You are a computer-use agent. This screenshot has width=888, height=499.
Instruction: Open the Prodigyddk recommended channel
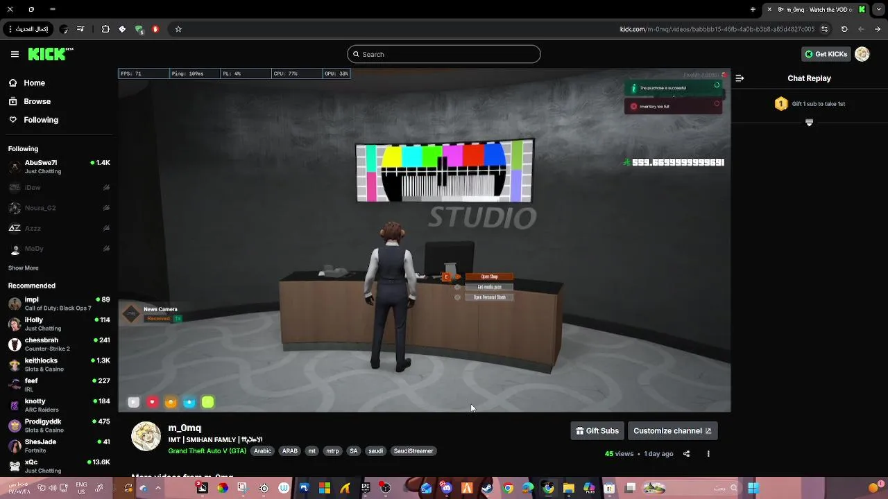[59, 426]
